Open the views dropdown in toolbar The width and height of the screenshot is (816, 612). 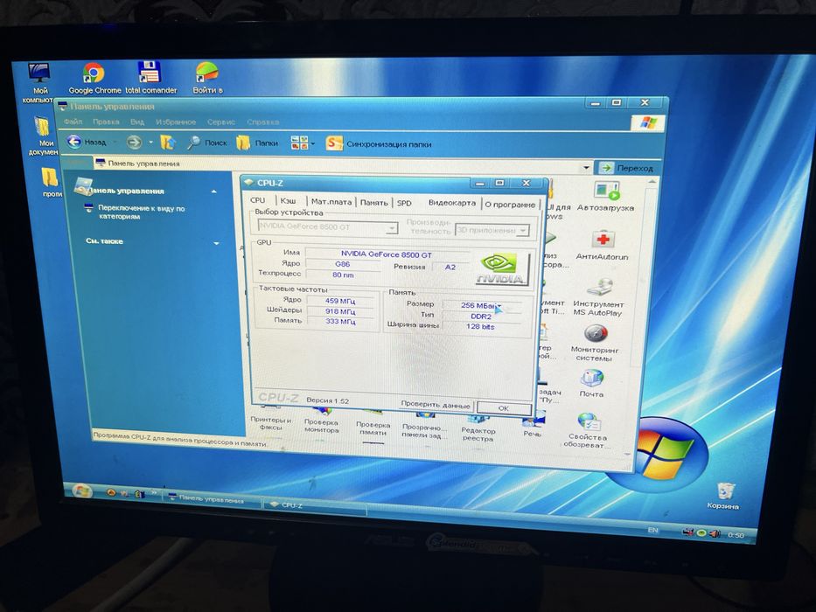click(x=303, y=143)
